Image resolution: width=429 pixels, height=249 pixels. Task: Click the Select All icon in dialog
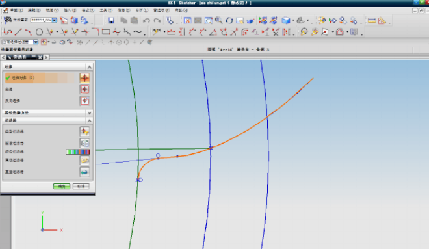[84, 89]
